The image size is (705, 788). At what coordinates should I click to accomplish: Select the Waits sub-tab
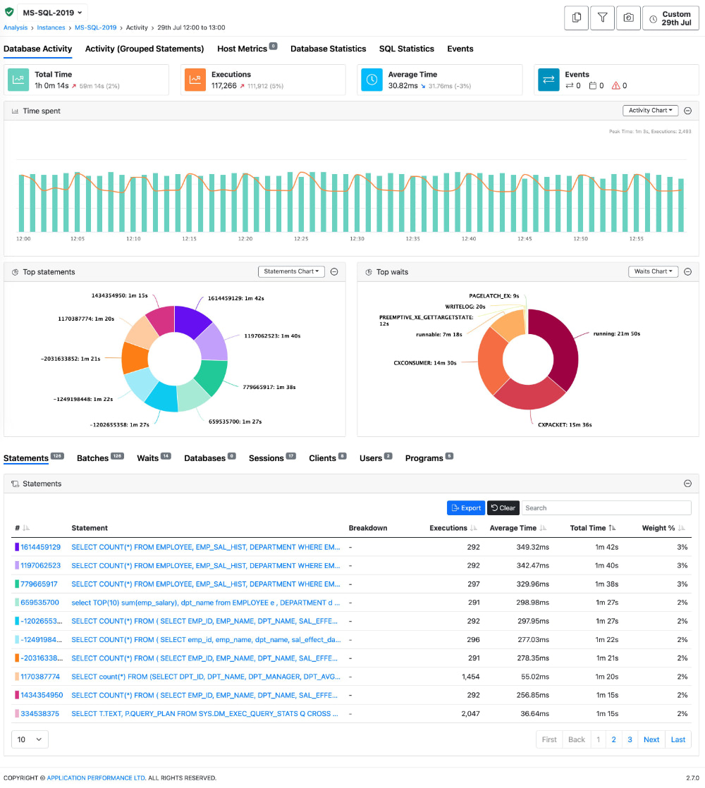(148, 457)
